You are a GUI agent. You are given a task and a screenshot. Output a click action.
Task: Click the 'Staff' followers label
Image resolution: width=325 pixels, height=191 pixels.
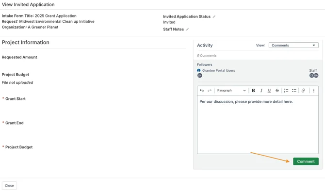coord(313,70)
